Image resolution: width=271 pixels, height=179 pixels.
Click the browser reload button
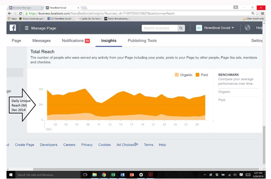tap(21, 13)
